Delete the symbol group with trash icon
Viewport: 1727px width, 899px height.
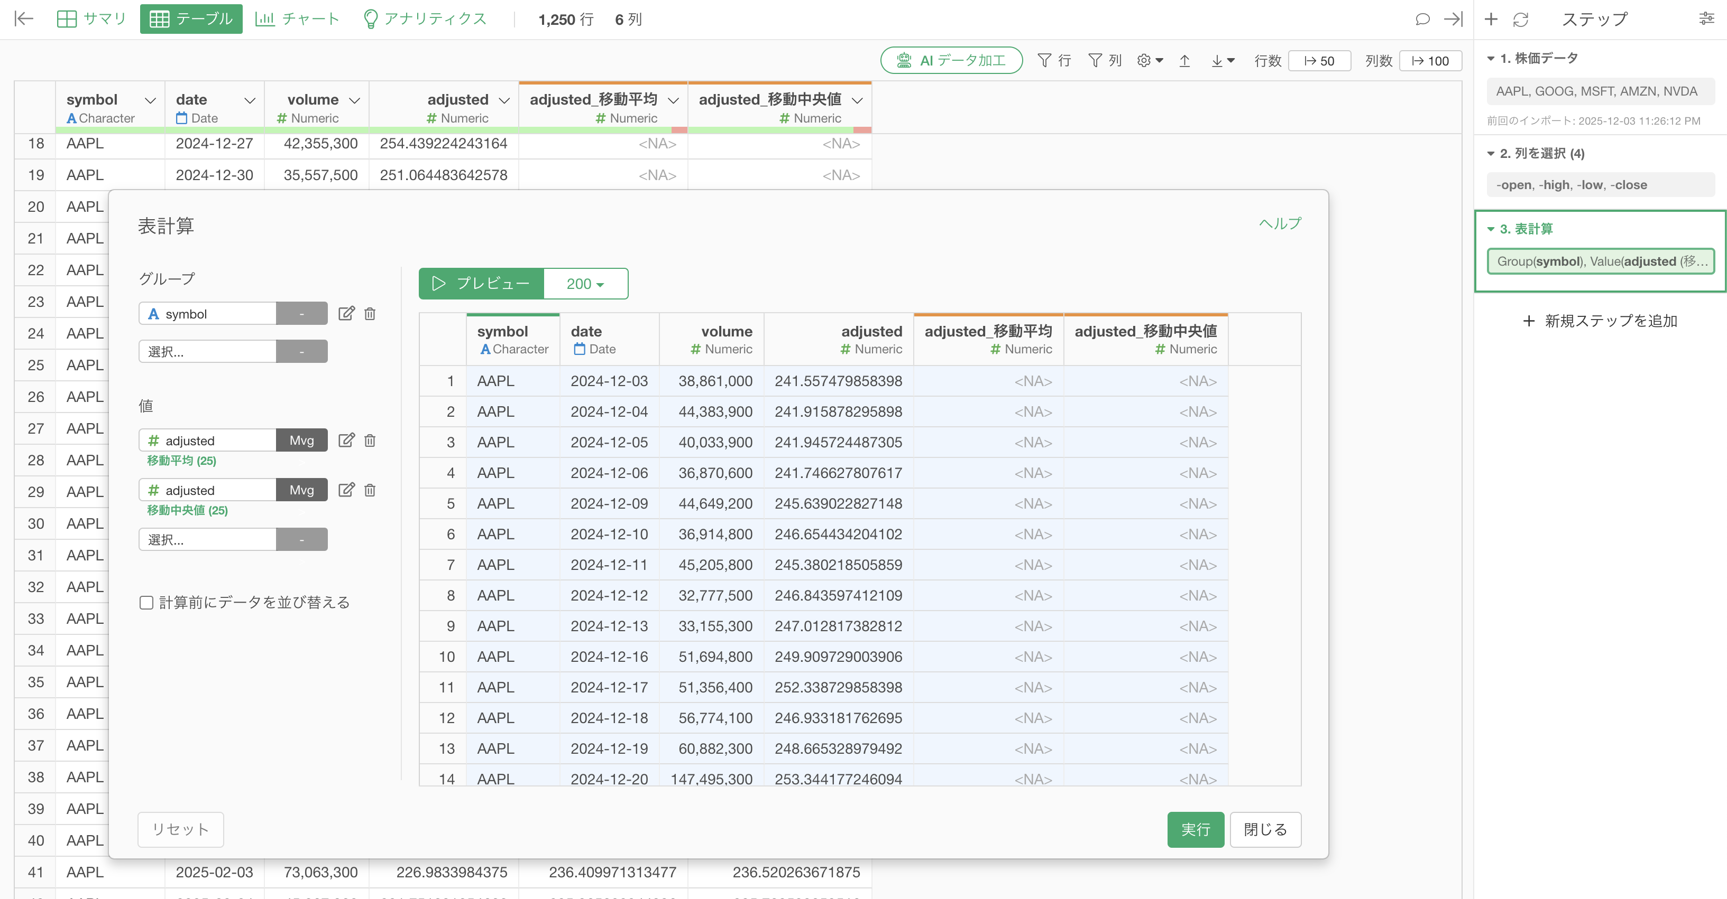[370, 314]
